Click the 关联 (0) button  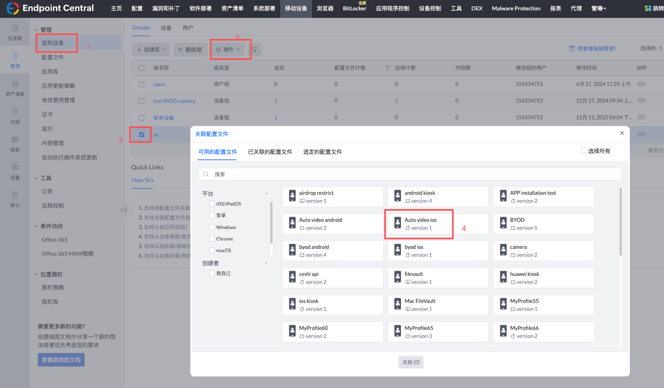coord(410,362)
